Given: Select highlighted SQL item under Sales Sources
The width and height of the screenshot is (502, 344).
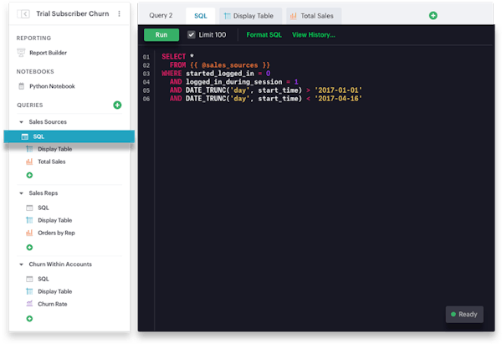Looking at the screenshot, I should (x=69, y=136).
